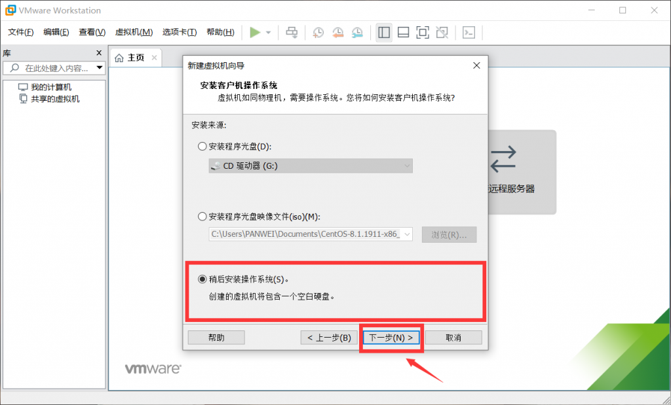The width and height of the screenshot is (671, 405).
Task: Open the CD 驱动器 (G:) dropdown
Action: 311,166
